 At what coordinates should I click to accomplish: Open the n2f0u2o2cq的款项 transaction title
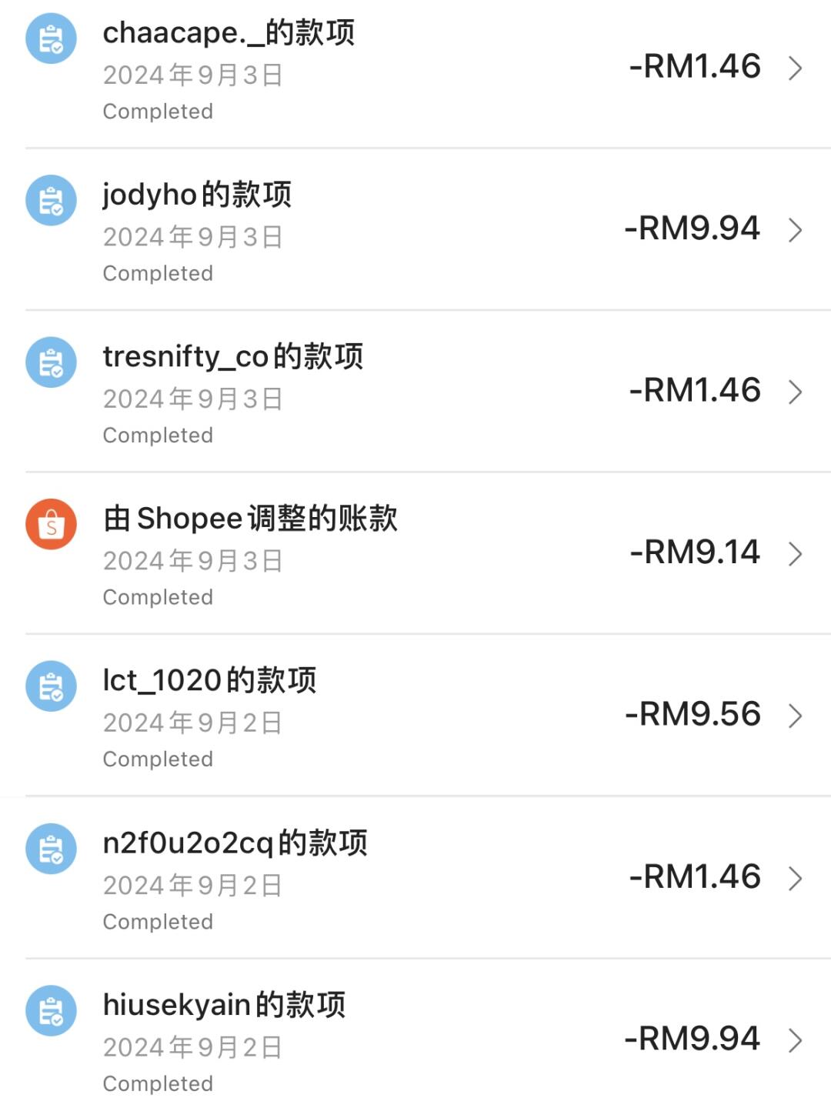tap(235, 843)
